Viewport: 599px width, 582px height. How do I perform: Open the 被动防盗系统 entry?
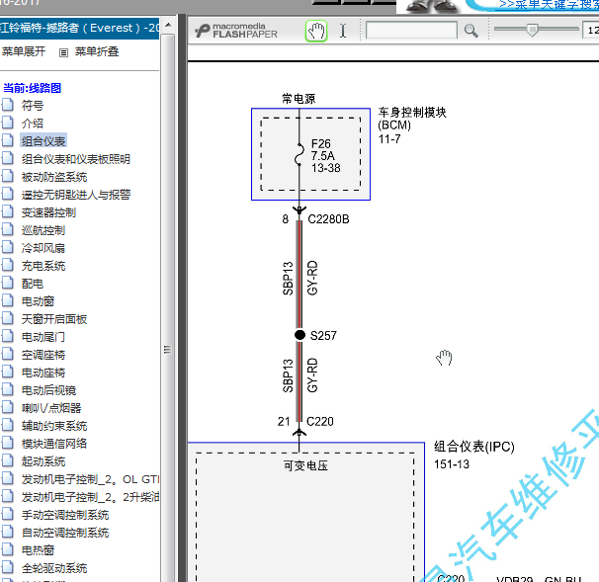54,177
